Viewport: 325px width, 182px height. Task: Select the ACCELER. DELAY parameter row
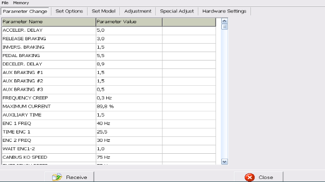click(x=109, y=30)
